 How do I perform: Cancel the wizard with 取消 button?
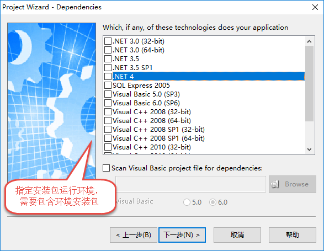pyautogui.click(x=237, y=235)
